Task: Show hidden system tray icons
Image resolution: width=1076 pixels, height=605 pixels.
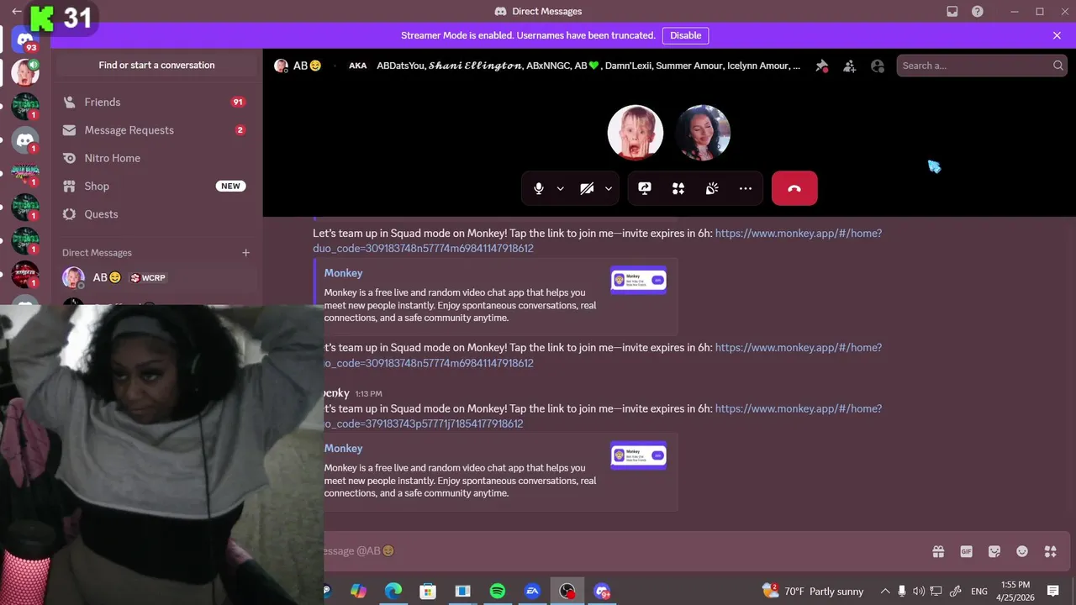Action: tap(884, 592)
